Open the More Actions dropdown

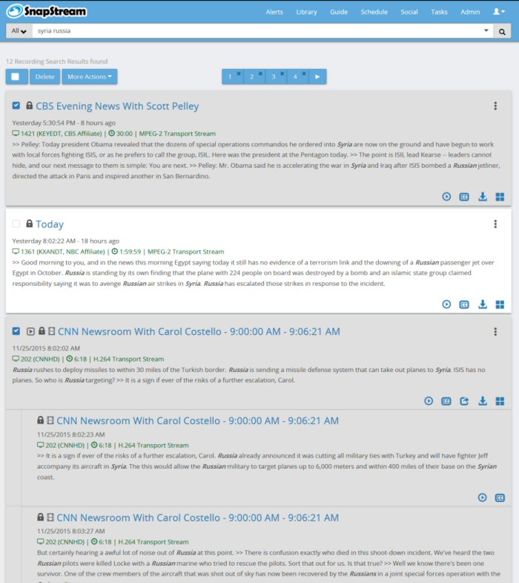coord(90,76)
